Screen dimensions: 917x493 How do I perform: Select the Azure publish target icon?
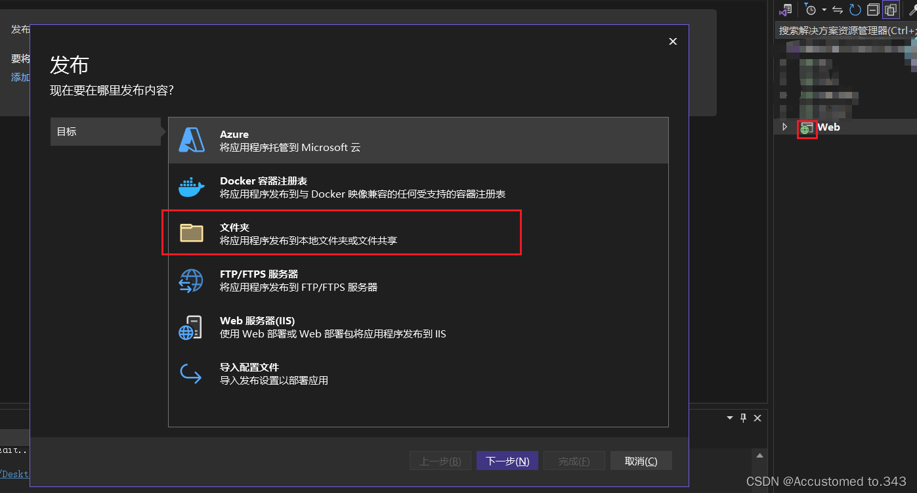coord(192,139)
